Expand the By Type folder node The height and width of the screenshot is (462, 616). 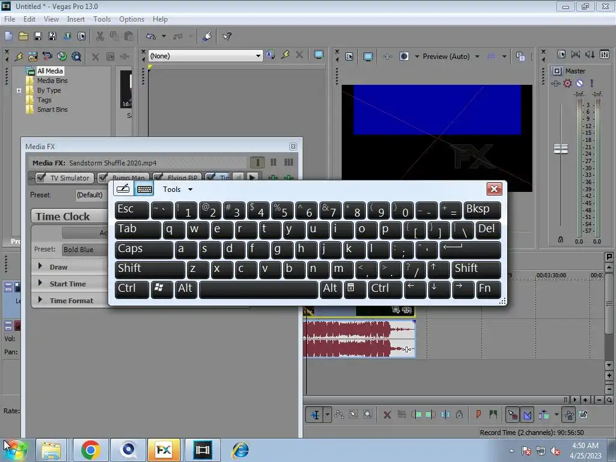(19, 90)
